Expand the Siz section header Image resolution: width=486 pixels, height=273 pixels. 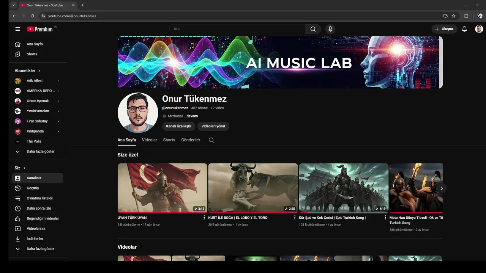click(x=20, y=168)
